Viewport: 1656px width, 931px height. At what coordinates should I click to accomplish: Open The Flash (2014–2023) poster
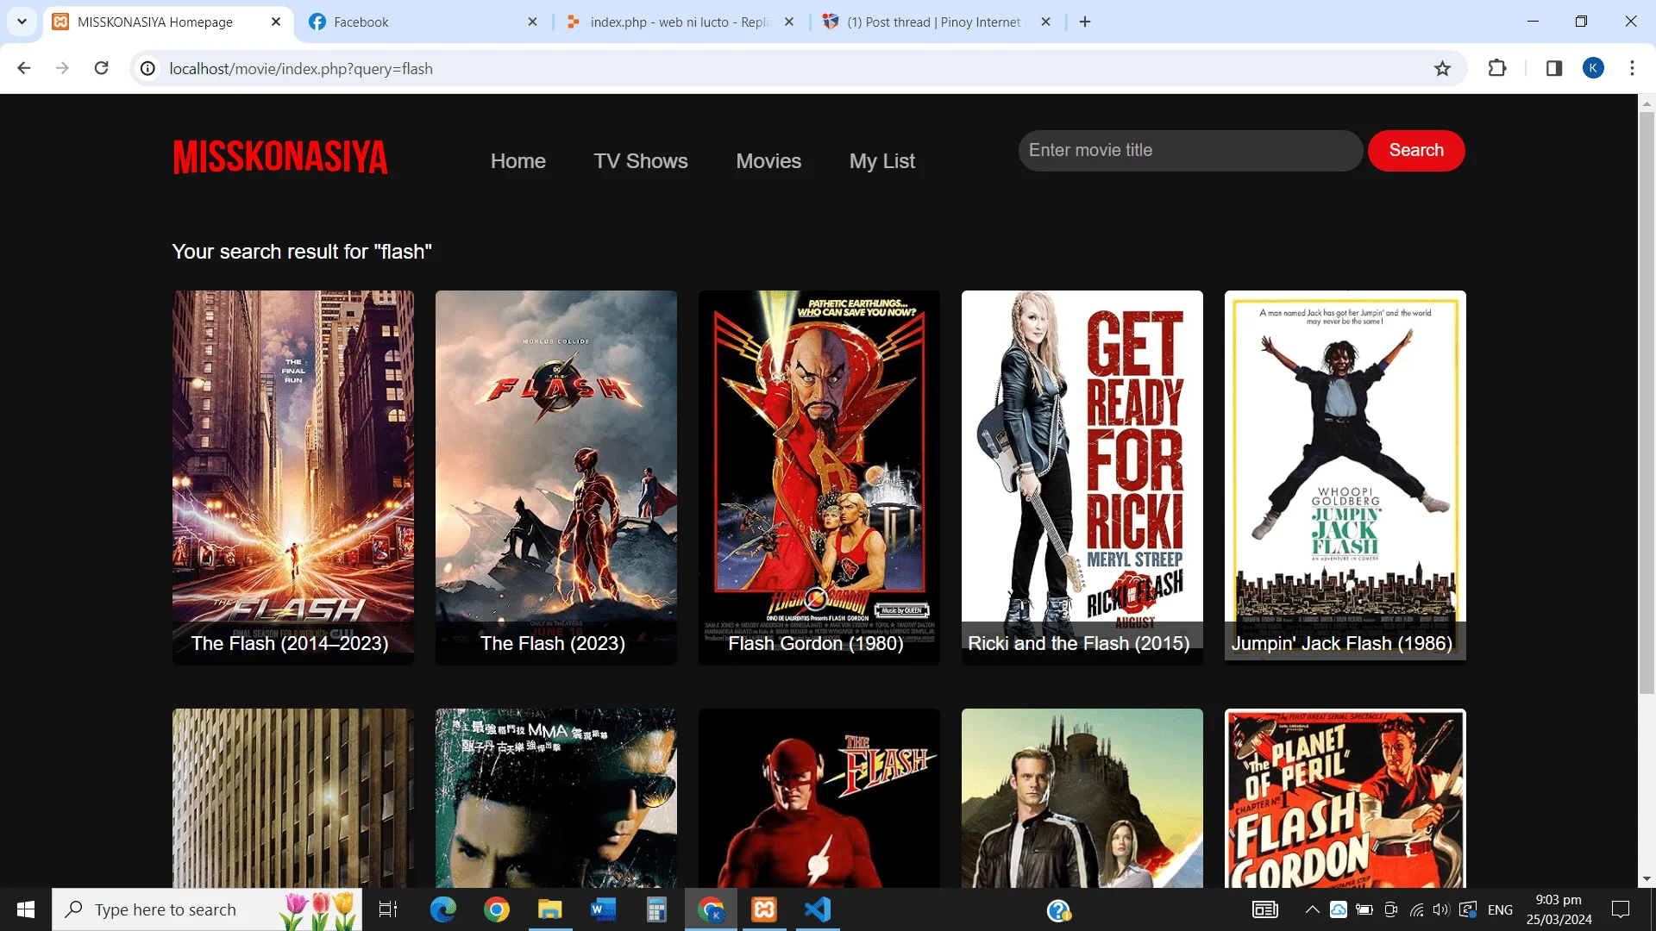pyautogui.click(x=293, y=477)
